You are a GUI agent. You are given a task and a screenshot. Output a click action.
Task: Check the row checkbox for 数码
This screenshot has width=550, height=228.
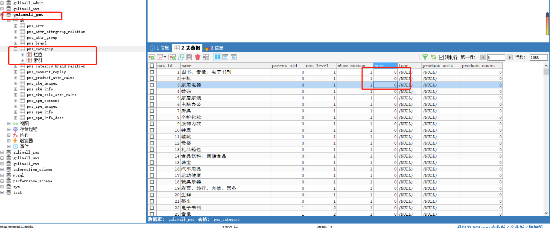click(x=152, y=91)
